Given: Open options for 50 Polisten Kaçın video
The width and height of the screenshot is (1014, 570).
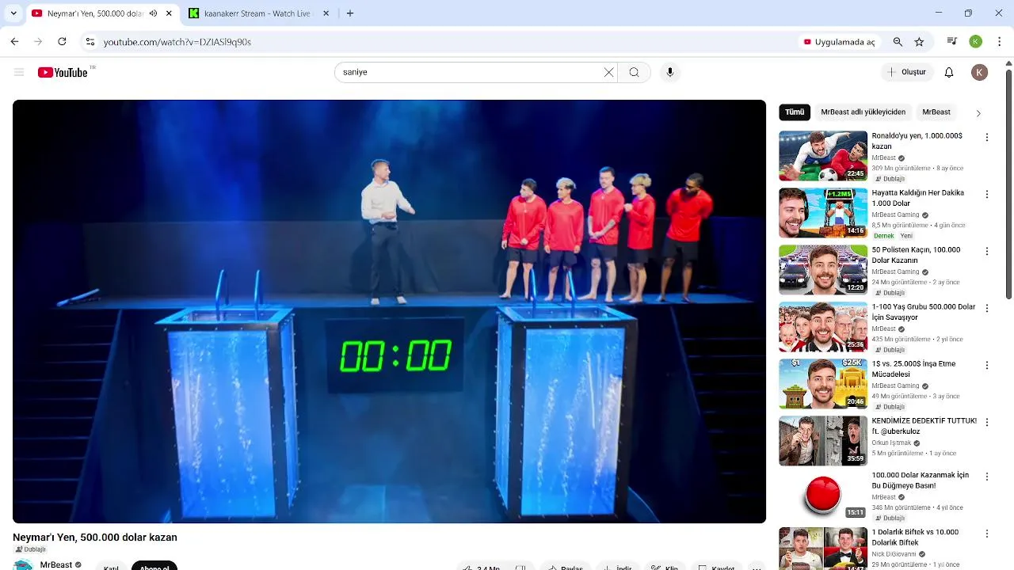Looking at the screenshot, I should coord(987,251).
